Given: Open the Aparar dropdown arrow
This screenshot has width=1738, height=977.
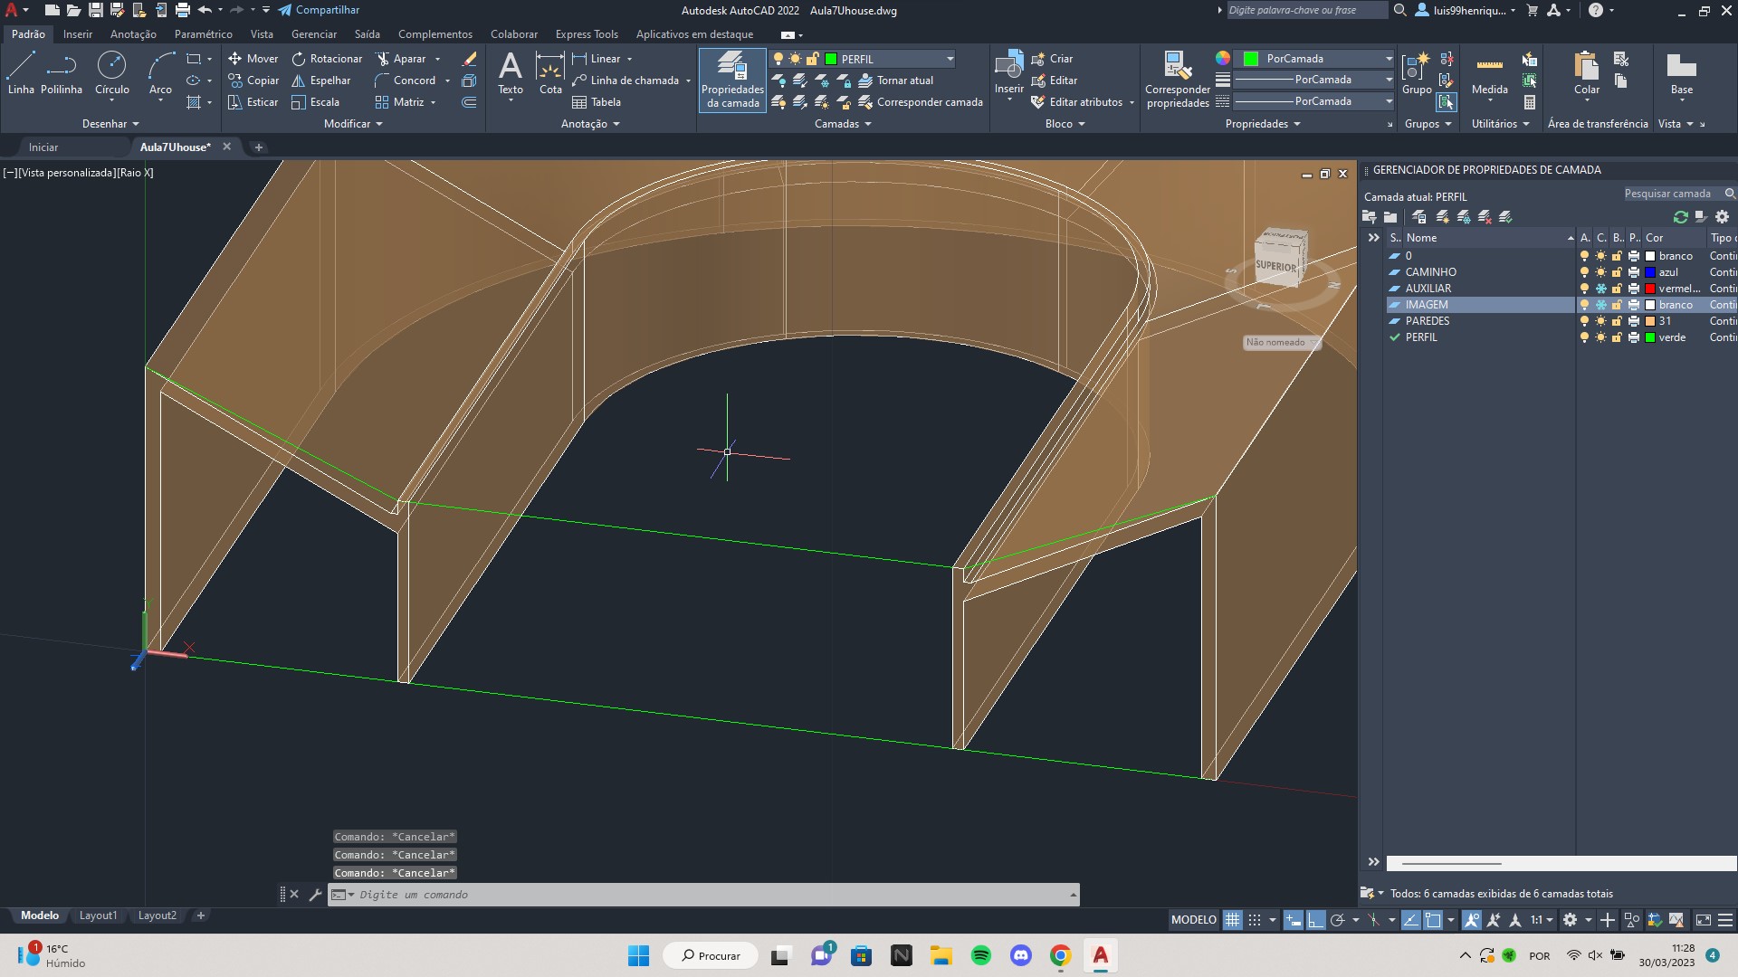Looking at the screenshot, I should 438,59.
